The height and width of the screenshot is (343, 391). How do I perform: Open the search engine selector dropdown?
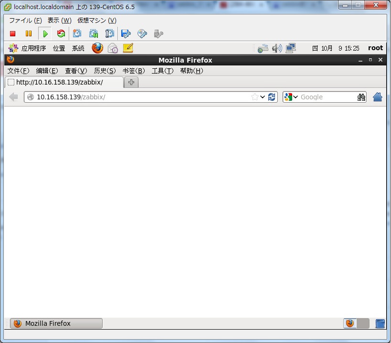click(296, 97)
